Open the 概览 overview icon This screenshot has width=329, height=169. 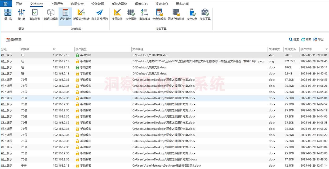click(8, 15)
